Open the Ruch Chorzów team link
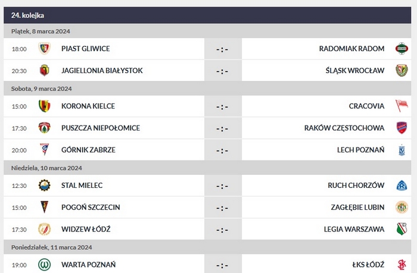 [356, 185]
